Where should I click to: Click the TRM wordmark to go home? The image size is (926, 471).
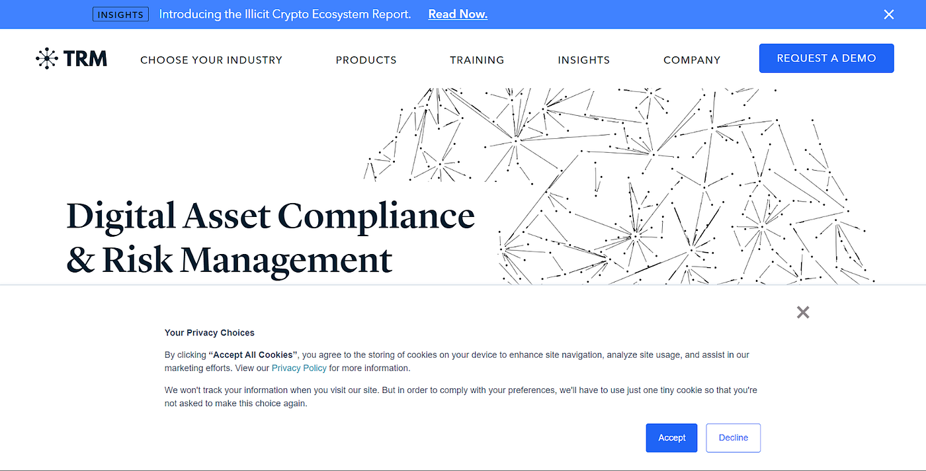point(85,58)
